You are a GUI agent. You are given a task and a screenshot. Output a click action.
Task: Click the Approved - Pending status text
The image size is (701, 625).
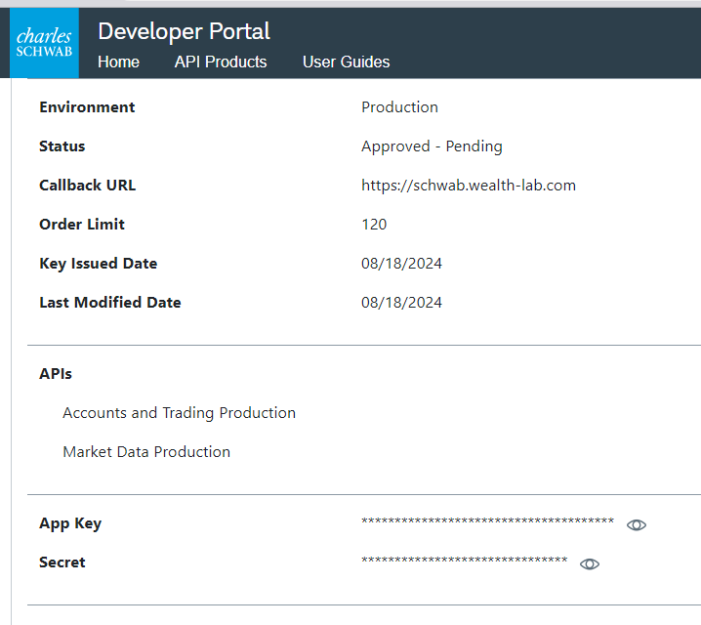(432, 146)
